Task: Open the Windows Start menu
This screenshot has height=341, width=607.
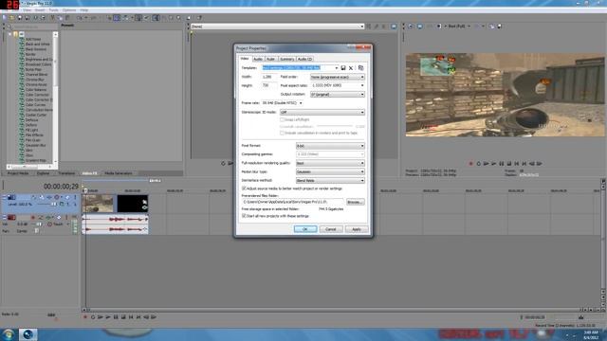Action: [x=8, y=334]
